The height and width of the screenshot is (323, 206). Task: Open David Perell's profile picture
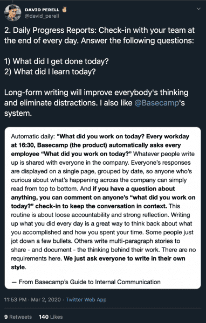coord(12,13)
